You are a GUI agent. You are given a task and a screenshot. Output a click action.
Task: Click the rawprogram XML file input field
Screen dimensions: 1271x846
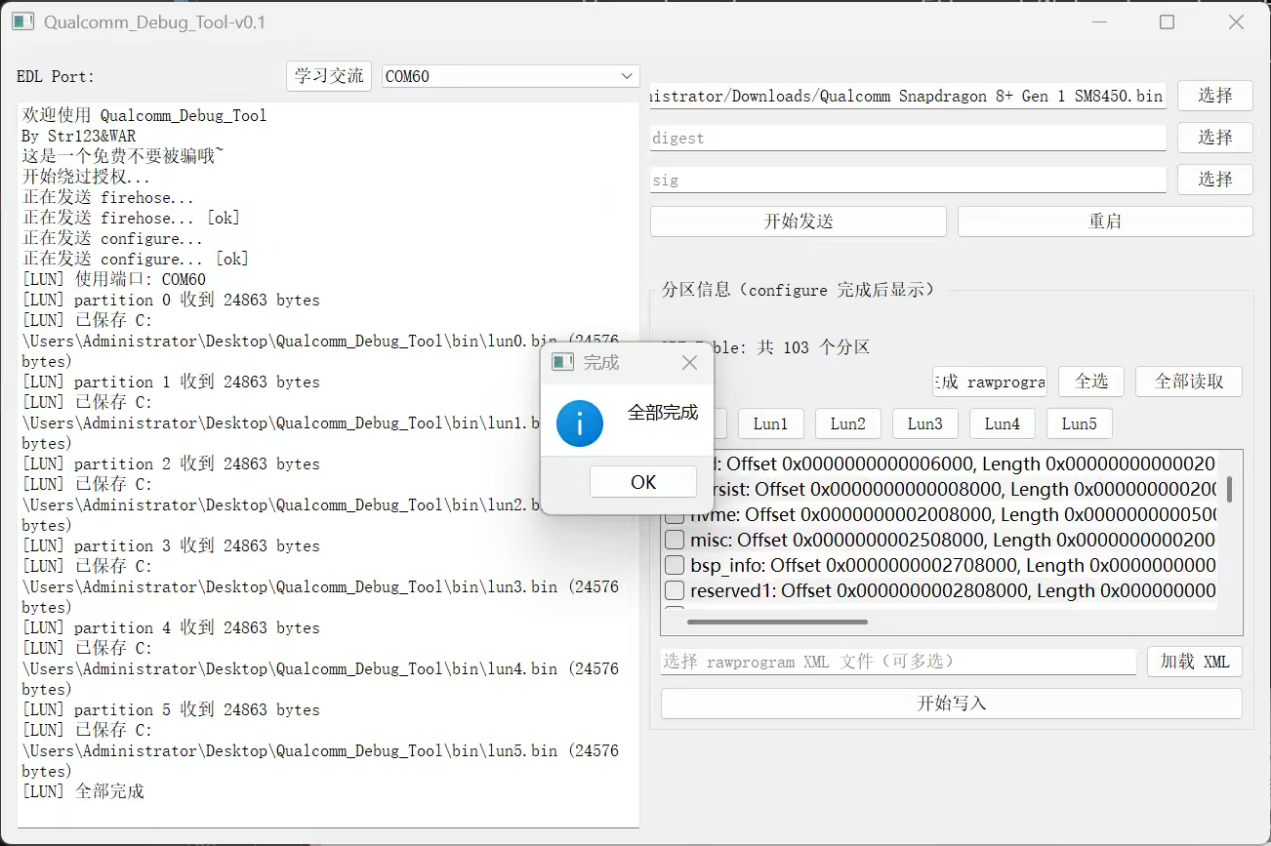point(898,662)
